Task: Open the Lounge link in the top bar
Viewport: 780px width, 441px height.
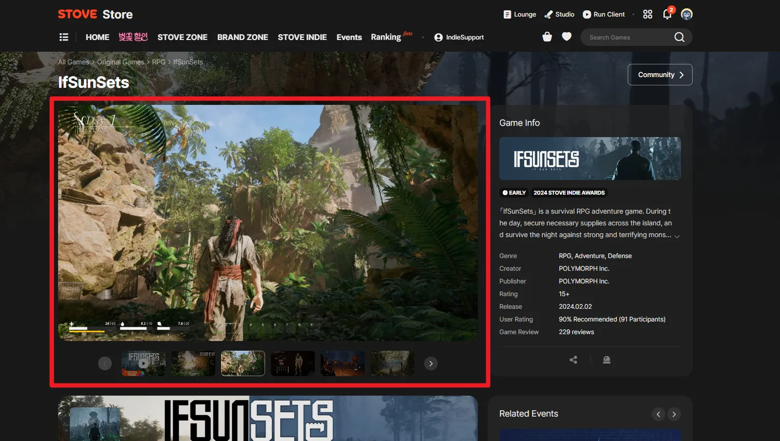Action: pyautogui.click(x=520, y=15)
